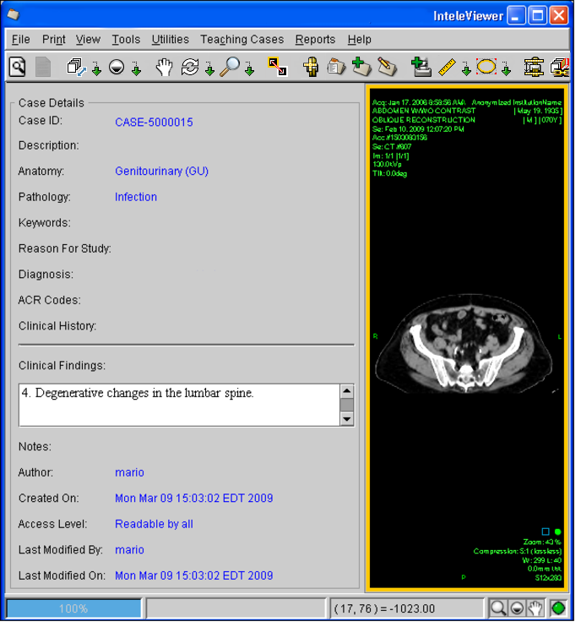Toggle the pan hand mode in status bar
The image size is (581, 627).
coord(535,608)
